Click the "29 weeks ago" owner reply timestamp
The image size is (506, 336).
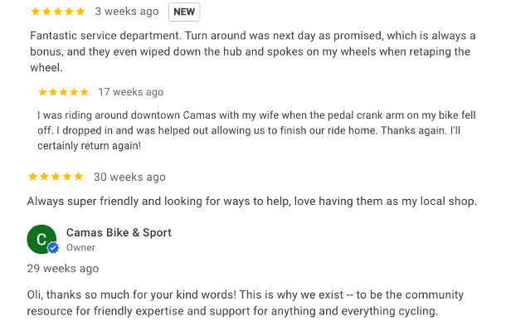click(x=63, y=269)
